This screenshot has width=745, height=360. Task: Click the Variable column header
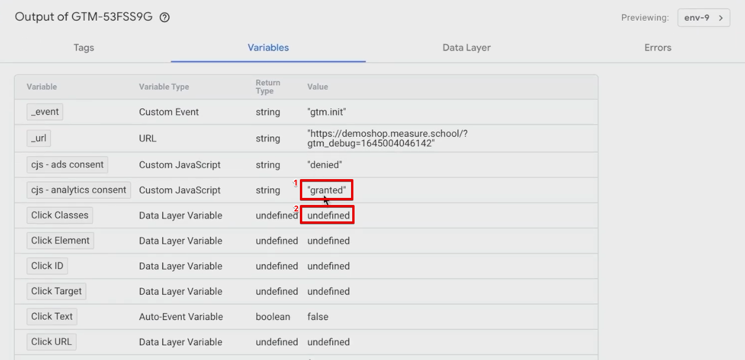[x=42, y=87]
